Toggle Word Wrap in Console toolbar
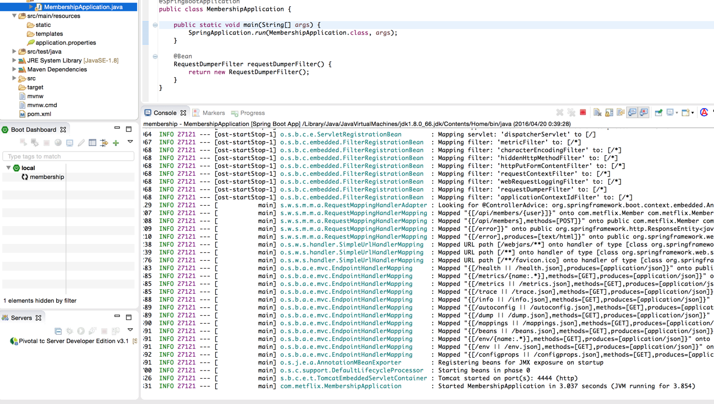Screen dimensions: 714x404 click(621, 112)
